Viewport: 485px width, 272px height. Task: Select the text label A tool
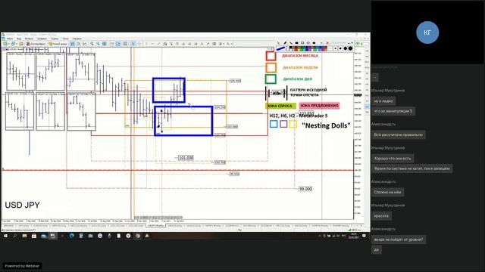(x=202, y=44)
